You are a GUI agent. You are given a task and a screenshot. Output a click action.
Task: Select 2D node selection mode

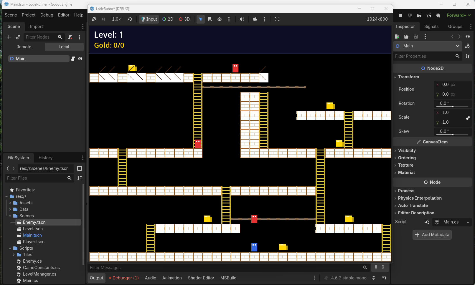[x=168, y=19]
